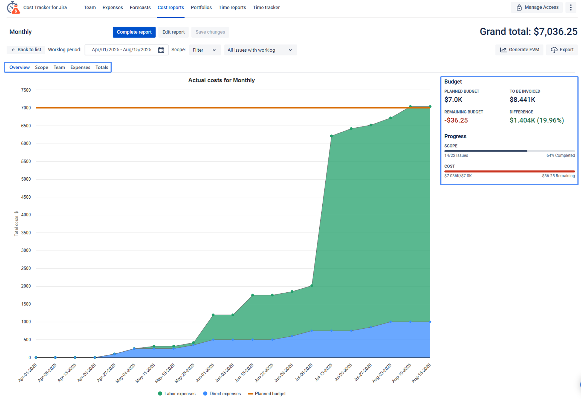This screenshot has width=581, height=403.
Task: Click the Scope progress bar
Action: click(509, 151)
